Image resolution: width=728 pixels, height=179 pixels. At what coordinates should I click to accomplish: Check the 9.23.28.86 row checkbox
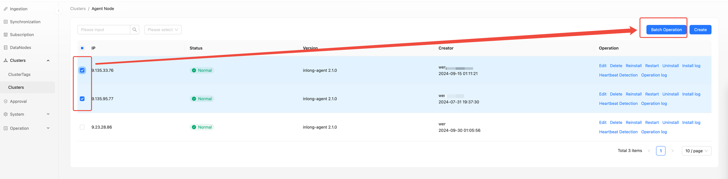point(82,127)
